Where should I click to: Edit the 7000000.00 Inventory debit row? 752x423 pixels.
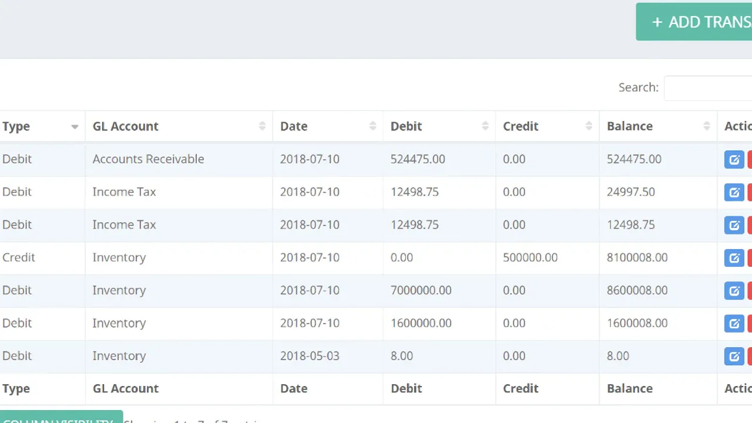pyautogui.click(x=734, y=291)
